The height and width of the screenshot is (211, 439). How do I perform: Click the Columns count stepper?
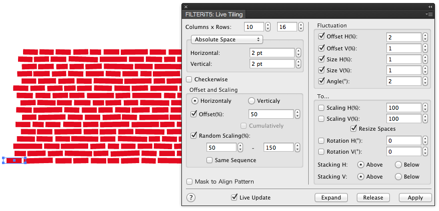click(x=268, y=26)
